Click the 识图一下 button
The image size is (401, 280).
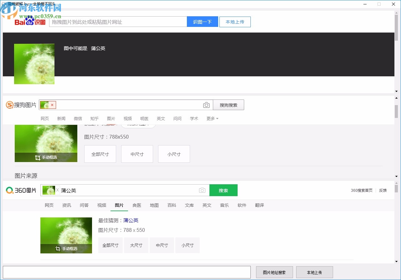[x=202, y=22]
